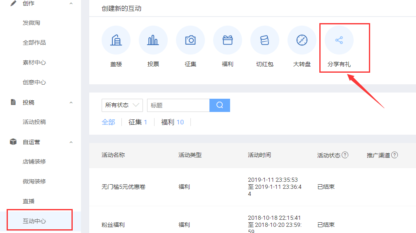Click the 投稿 document icon
Viewport: 416px width, 233px height.
[x=13, y=102]
